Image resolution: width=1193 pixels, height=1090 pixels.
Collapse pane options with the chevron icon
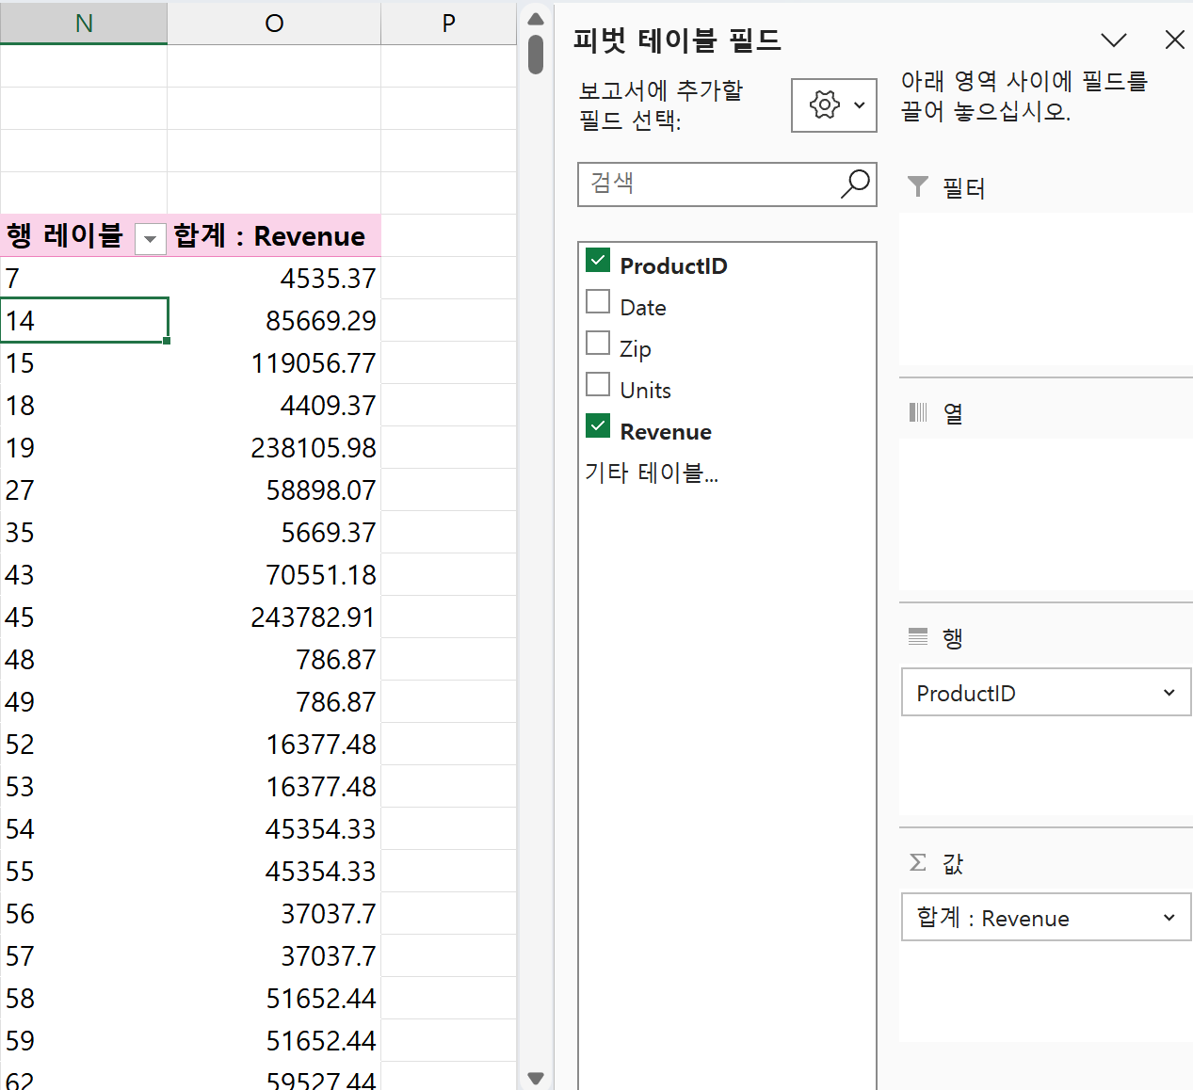coord(1113,40)
